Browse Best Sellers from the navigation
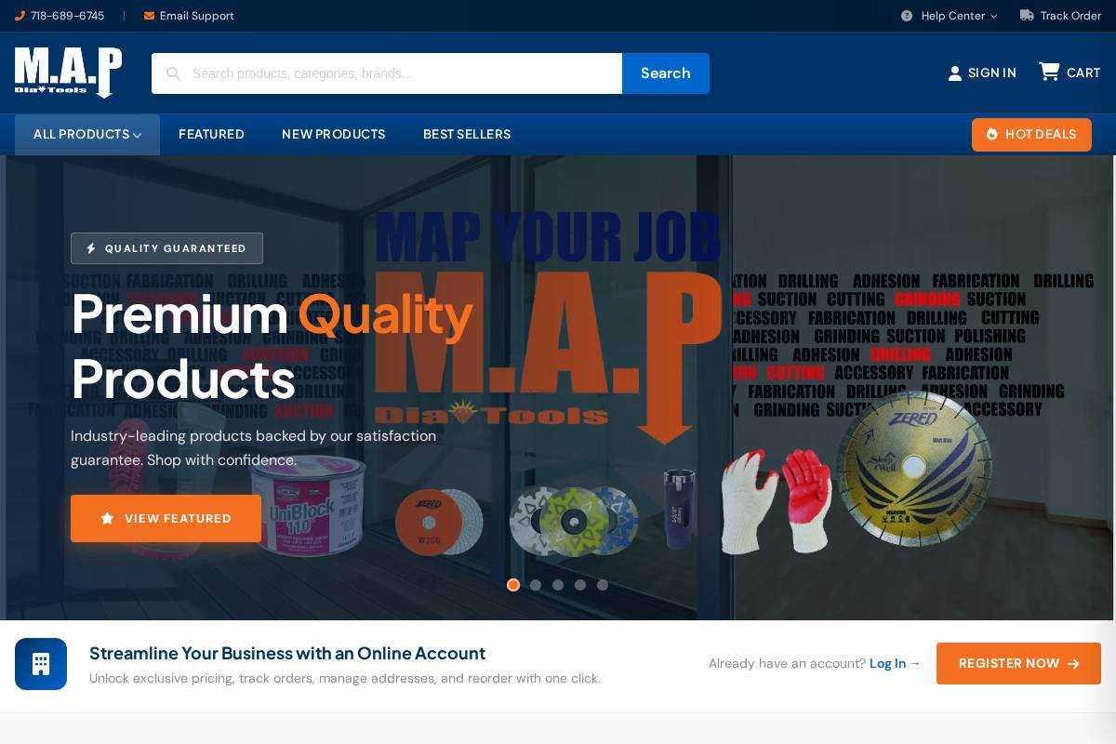 coord(467,135)
